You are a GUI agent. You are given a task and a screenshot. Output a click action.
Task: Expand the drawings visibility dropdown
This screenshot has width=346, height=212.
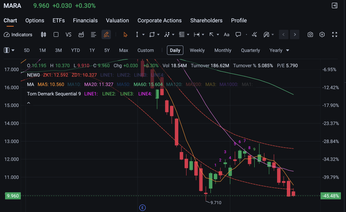tap(273, 34)
